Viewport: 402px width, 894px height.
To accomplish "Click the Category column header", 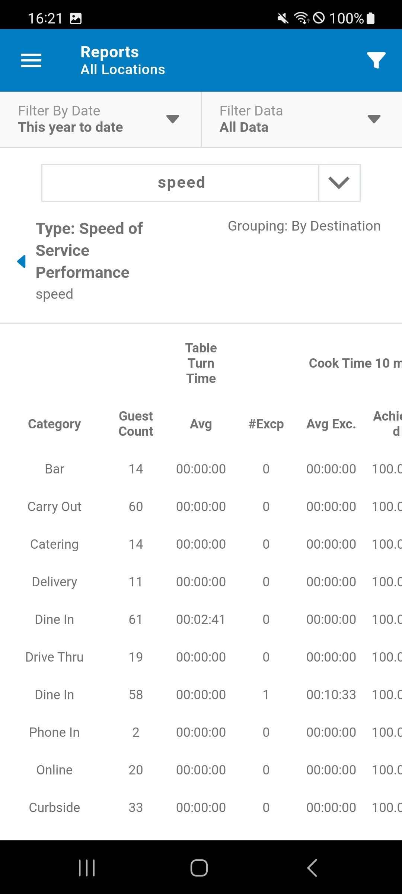I will coord(54,424).
